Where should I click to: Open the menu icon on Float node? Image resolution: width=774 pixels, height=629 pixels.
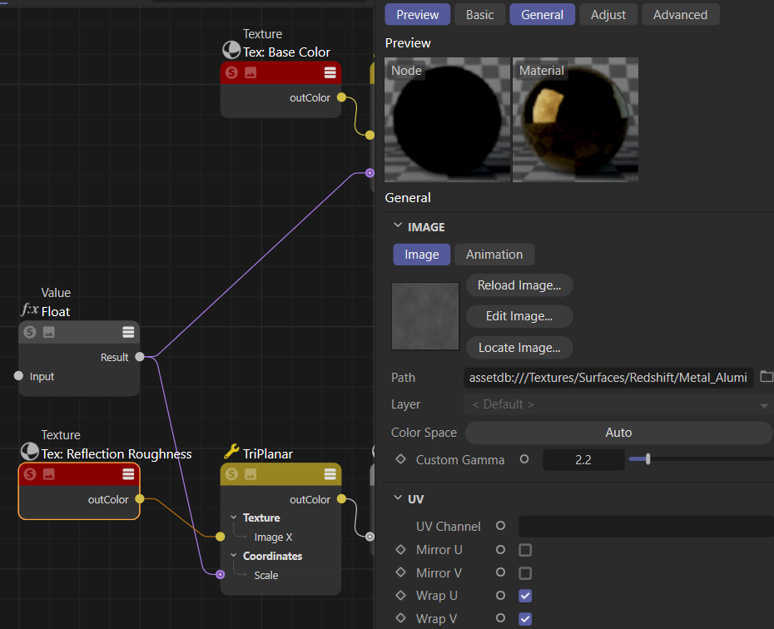(128, 332)
